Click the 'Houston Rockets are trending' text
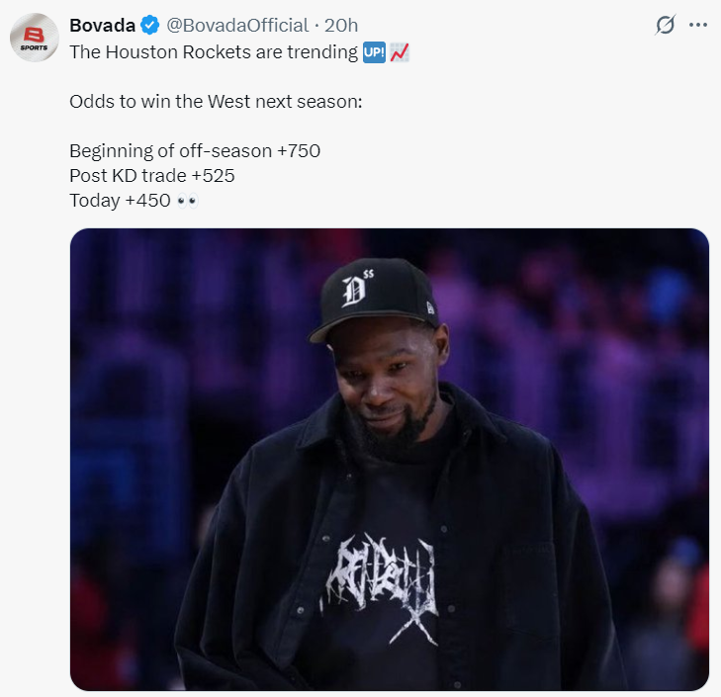The image size is (721, 697). (213, 52)
